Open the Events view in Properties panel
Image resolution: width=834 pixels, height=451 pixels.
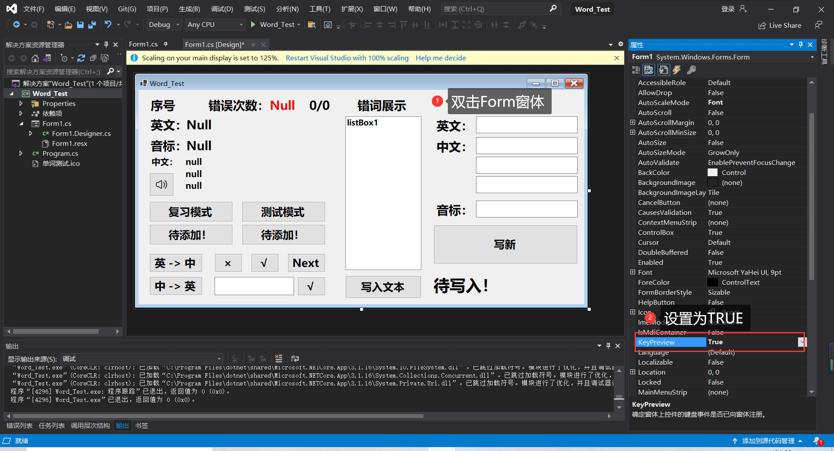point(677,70)
